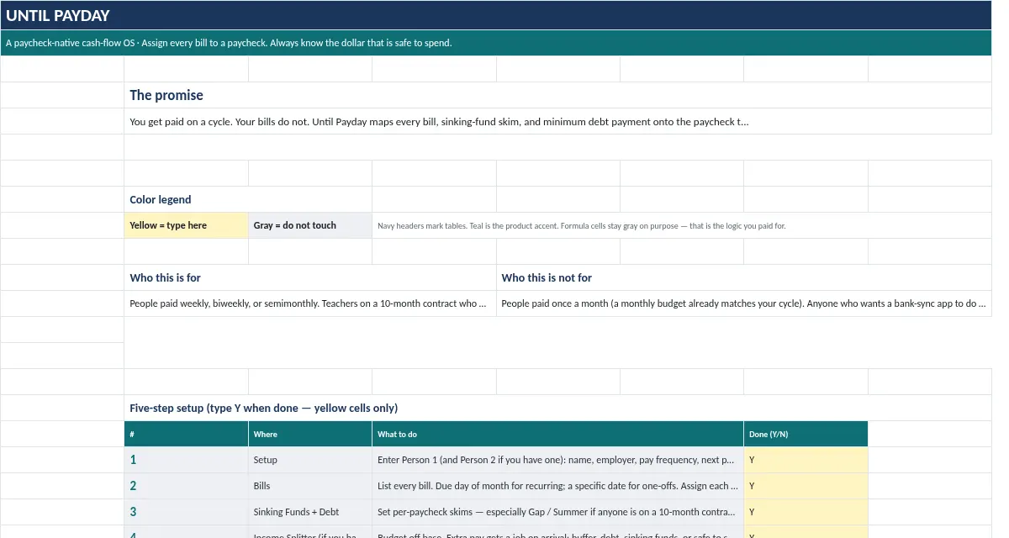Click the 'Done (Y/N)' column header
Viewport: 1009px width, 538px height.
[x=806, y=434]
